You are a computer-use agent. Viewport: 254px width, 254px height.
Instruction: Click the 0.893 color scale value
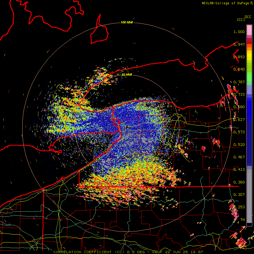tap(239, 57)
